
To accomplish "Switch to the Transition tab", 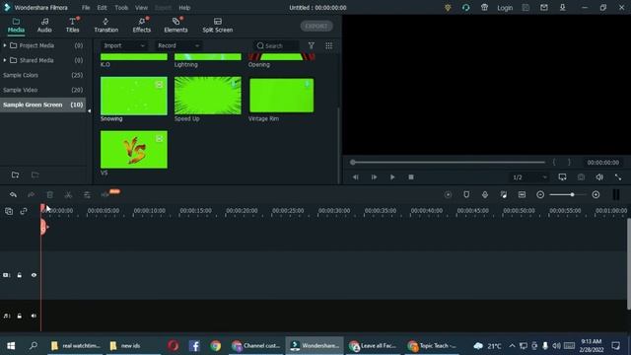I will [x=105, y=25].
